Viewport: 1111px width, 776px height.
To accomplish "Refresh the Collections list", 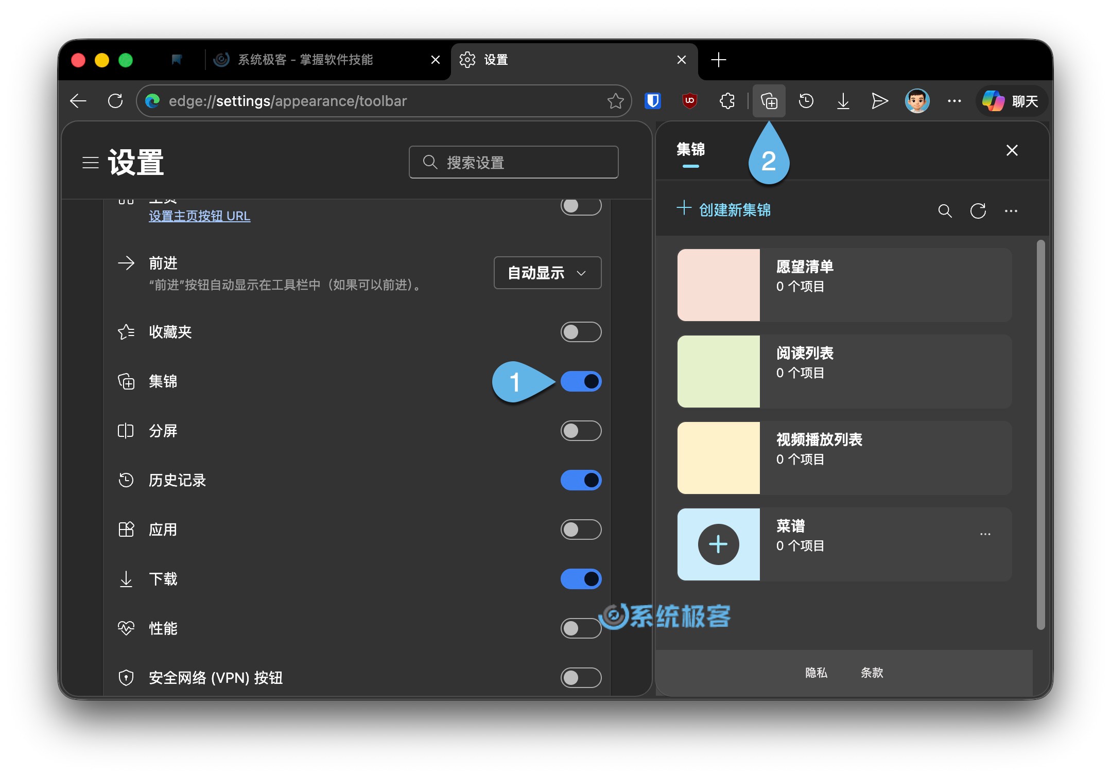I will coord(978,211).
